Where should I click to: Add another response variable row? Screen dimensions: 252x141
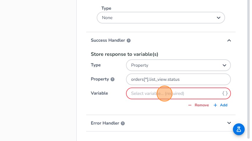point(224,105)
